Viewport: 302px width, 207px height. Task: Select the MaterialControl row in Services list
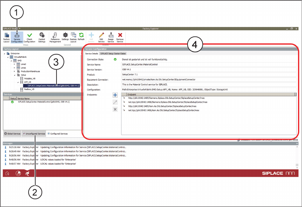pyautogui.click(x=44, y=102)
